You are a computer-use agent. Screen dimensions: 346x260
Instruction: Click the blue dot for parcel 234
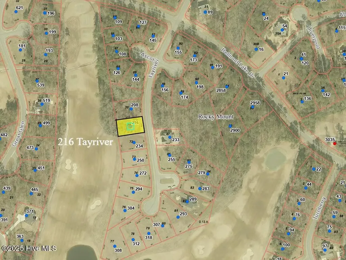[x=134, y=142]
